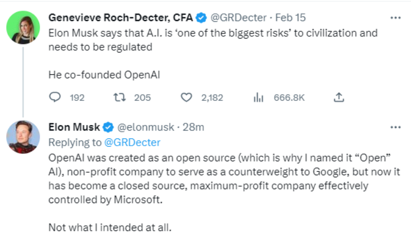Visit the @GRDecter handle in tweet header
The image size is (411, 241).
point(238,18)
